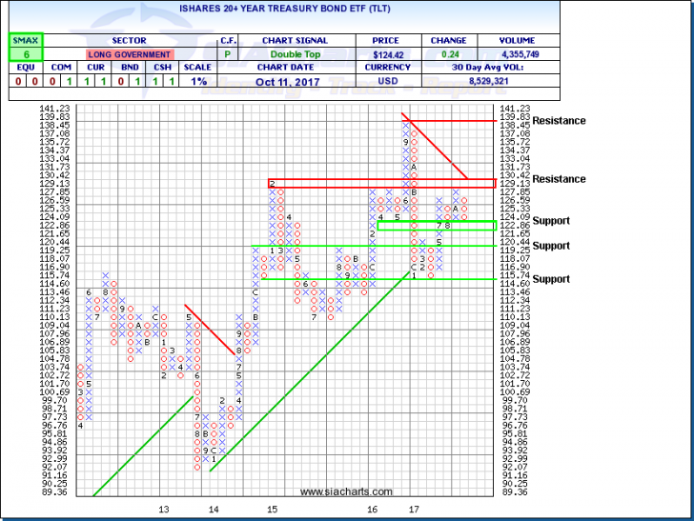The image size is (694, 521).
Task: Click the Resistance label near 129.13
Action: 559,179
